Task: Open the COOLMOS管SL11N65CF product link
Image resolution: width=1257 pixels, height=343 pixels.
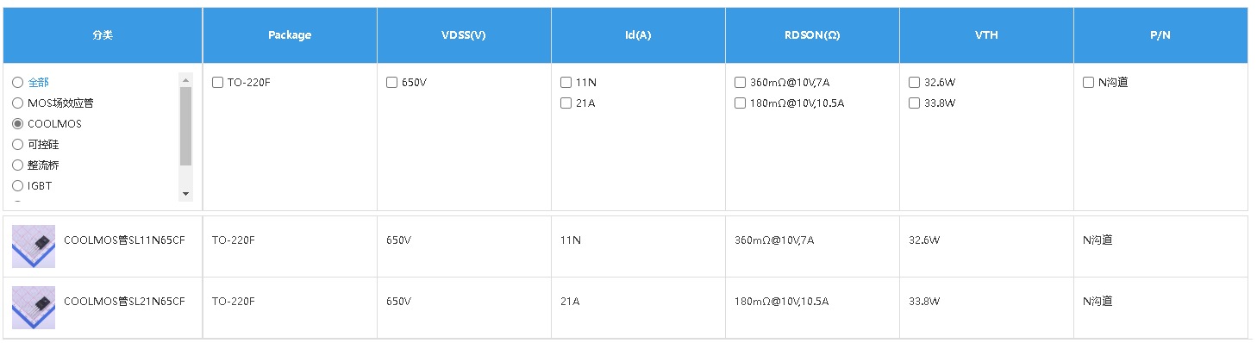Action: 124,240
